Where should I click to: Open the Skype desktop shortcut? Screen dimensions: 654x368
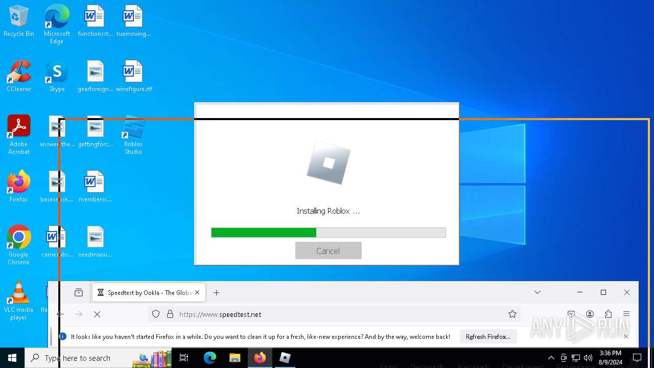point(57,77)
